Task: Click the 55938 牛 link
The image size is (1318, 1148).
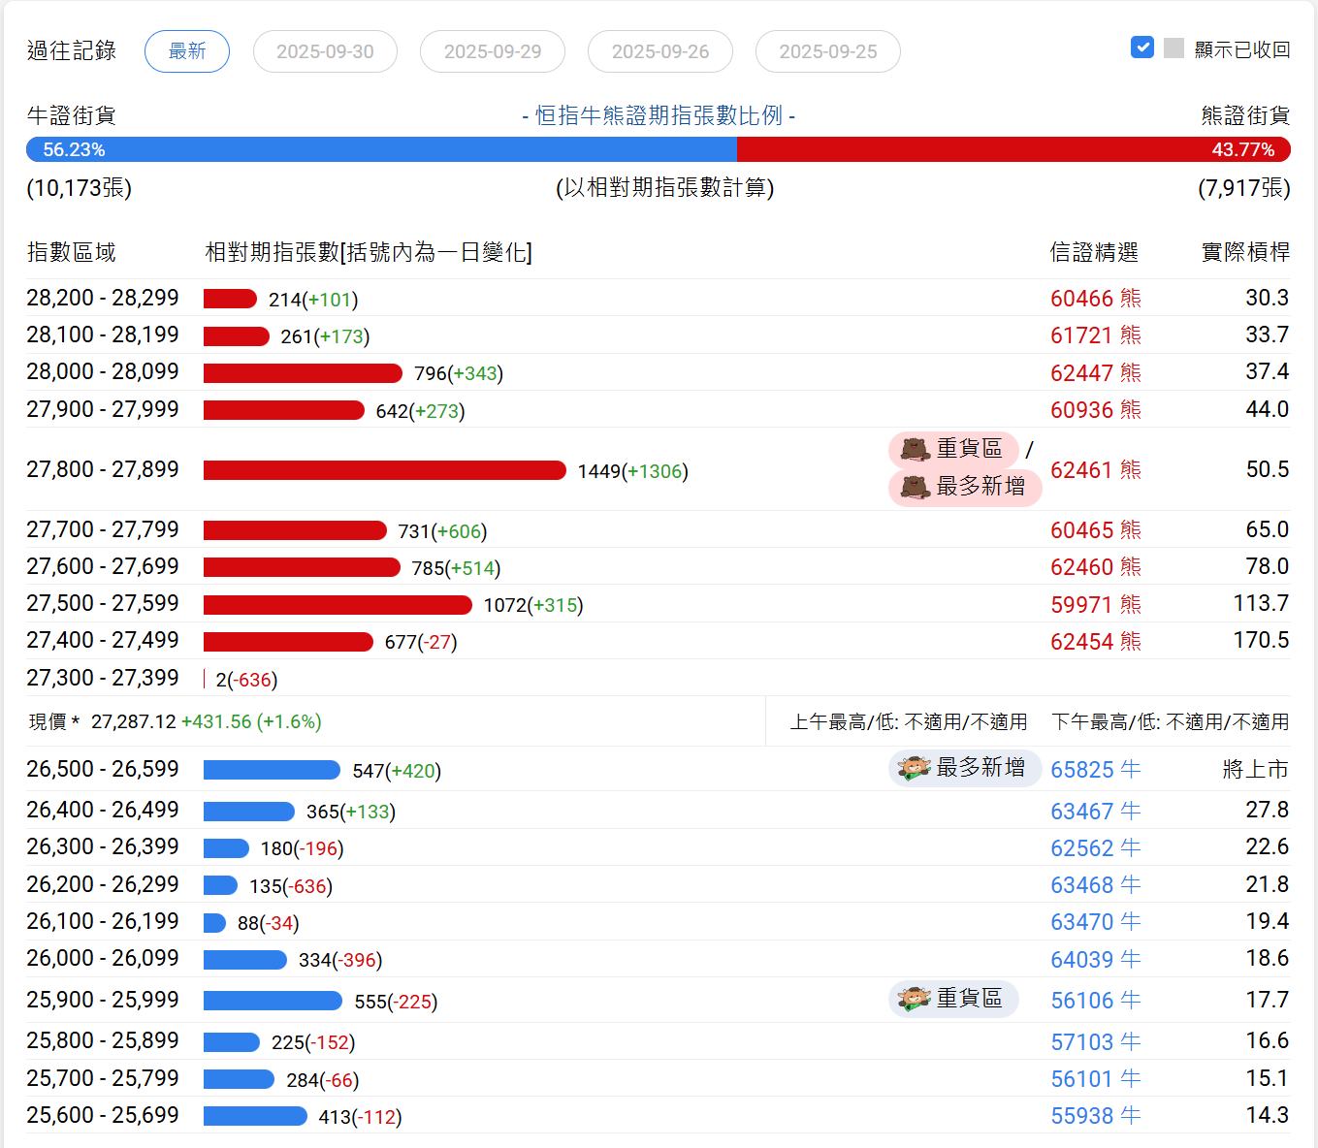Action: click(1096, 1116)
